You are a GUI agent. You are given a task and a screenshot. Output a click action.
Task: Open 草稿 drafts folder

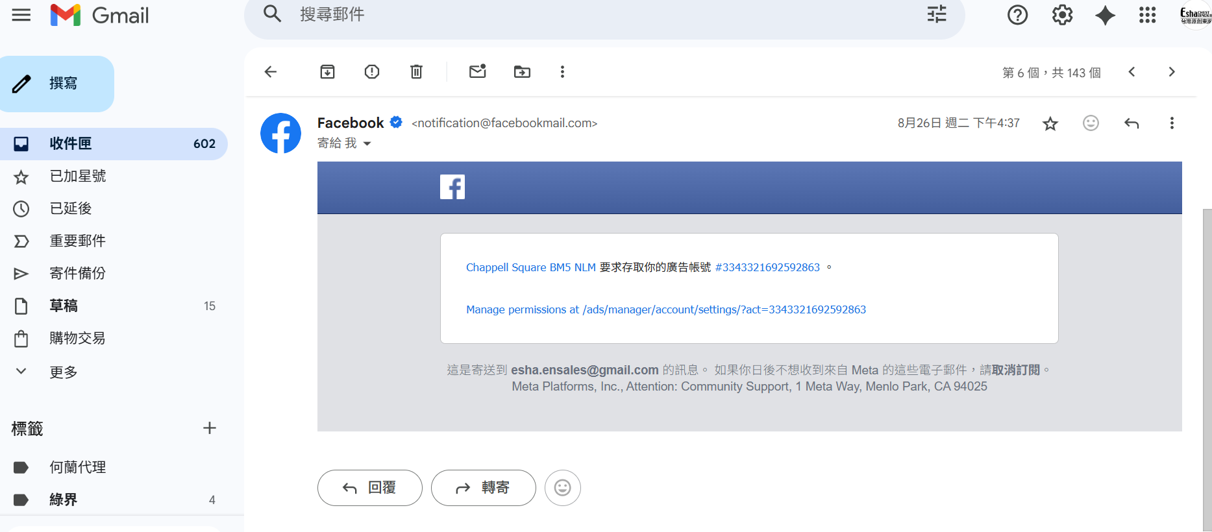114,306
